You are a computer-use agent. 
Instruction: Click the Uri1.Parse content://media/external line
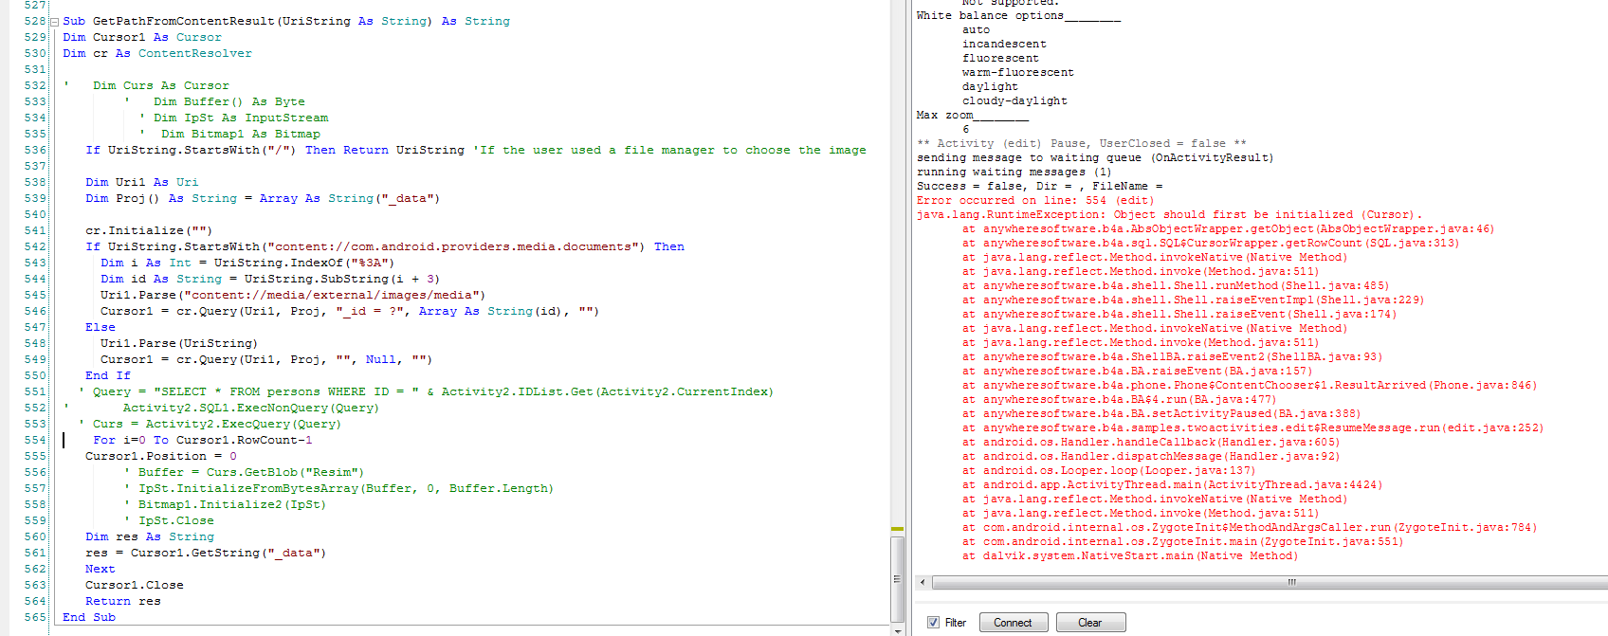pos(293,295)
